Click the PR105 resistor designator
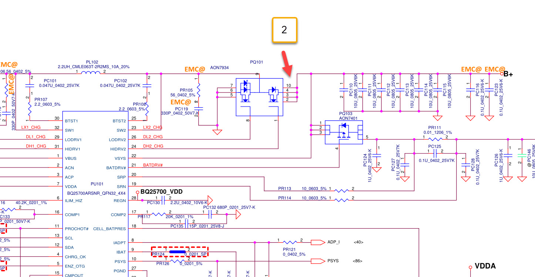The width and height of the screenshot is (535, 277). (x=186, y=90)
